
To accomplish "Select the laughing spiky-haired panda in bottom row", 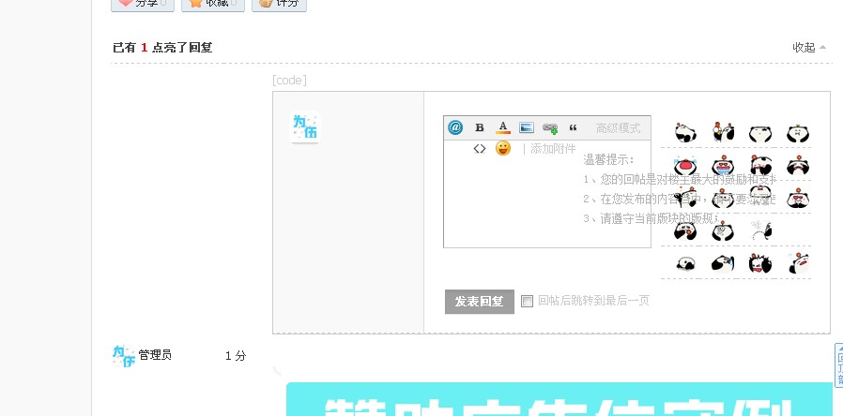I will [x=760, y=263].
